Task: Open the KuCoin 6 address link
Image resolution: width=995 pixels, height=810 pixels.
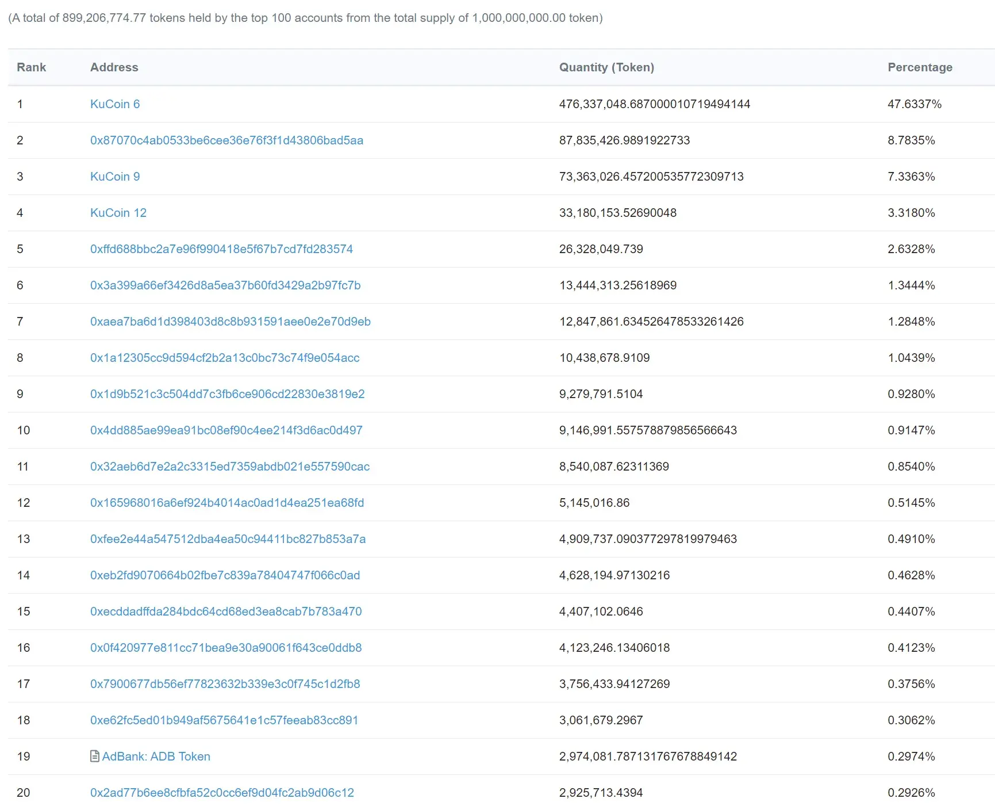Action: pos(115,104)
